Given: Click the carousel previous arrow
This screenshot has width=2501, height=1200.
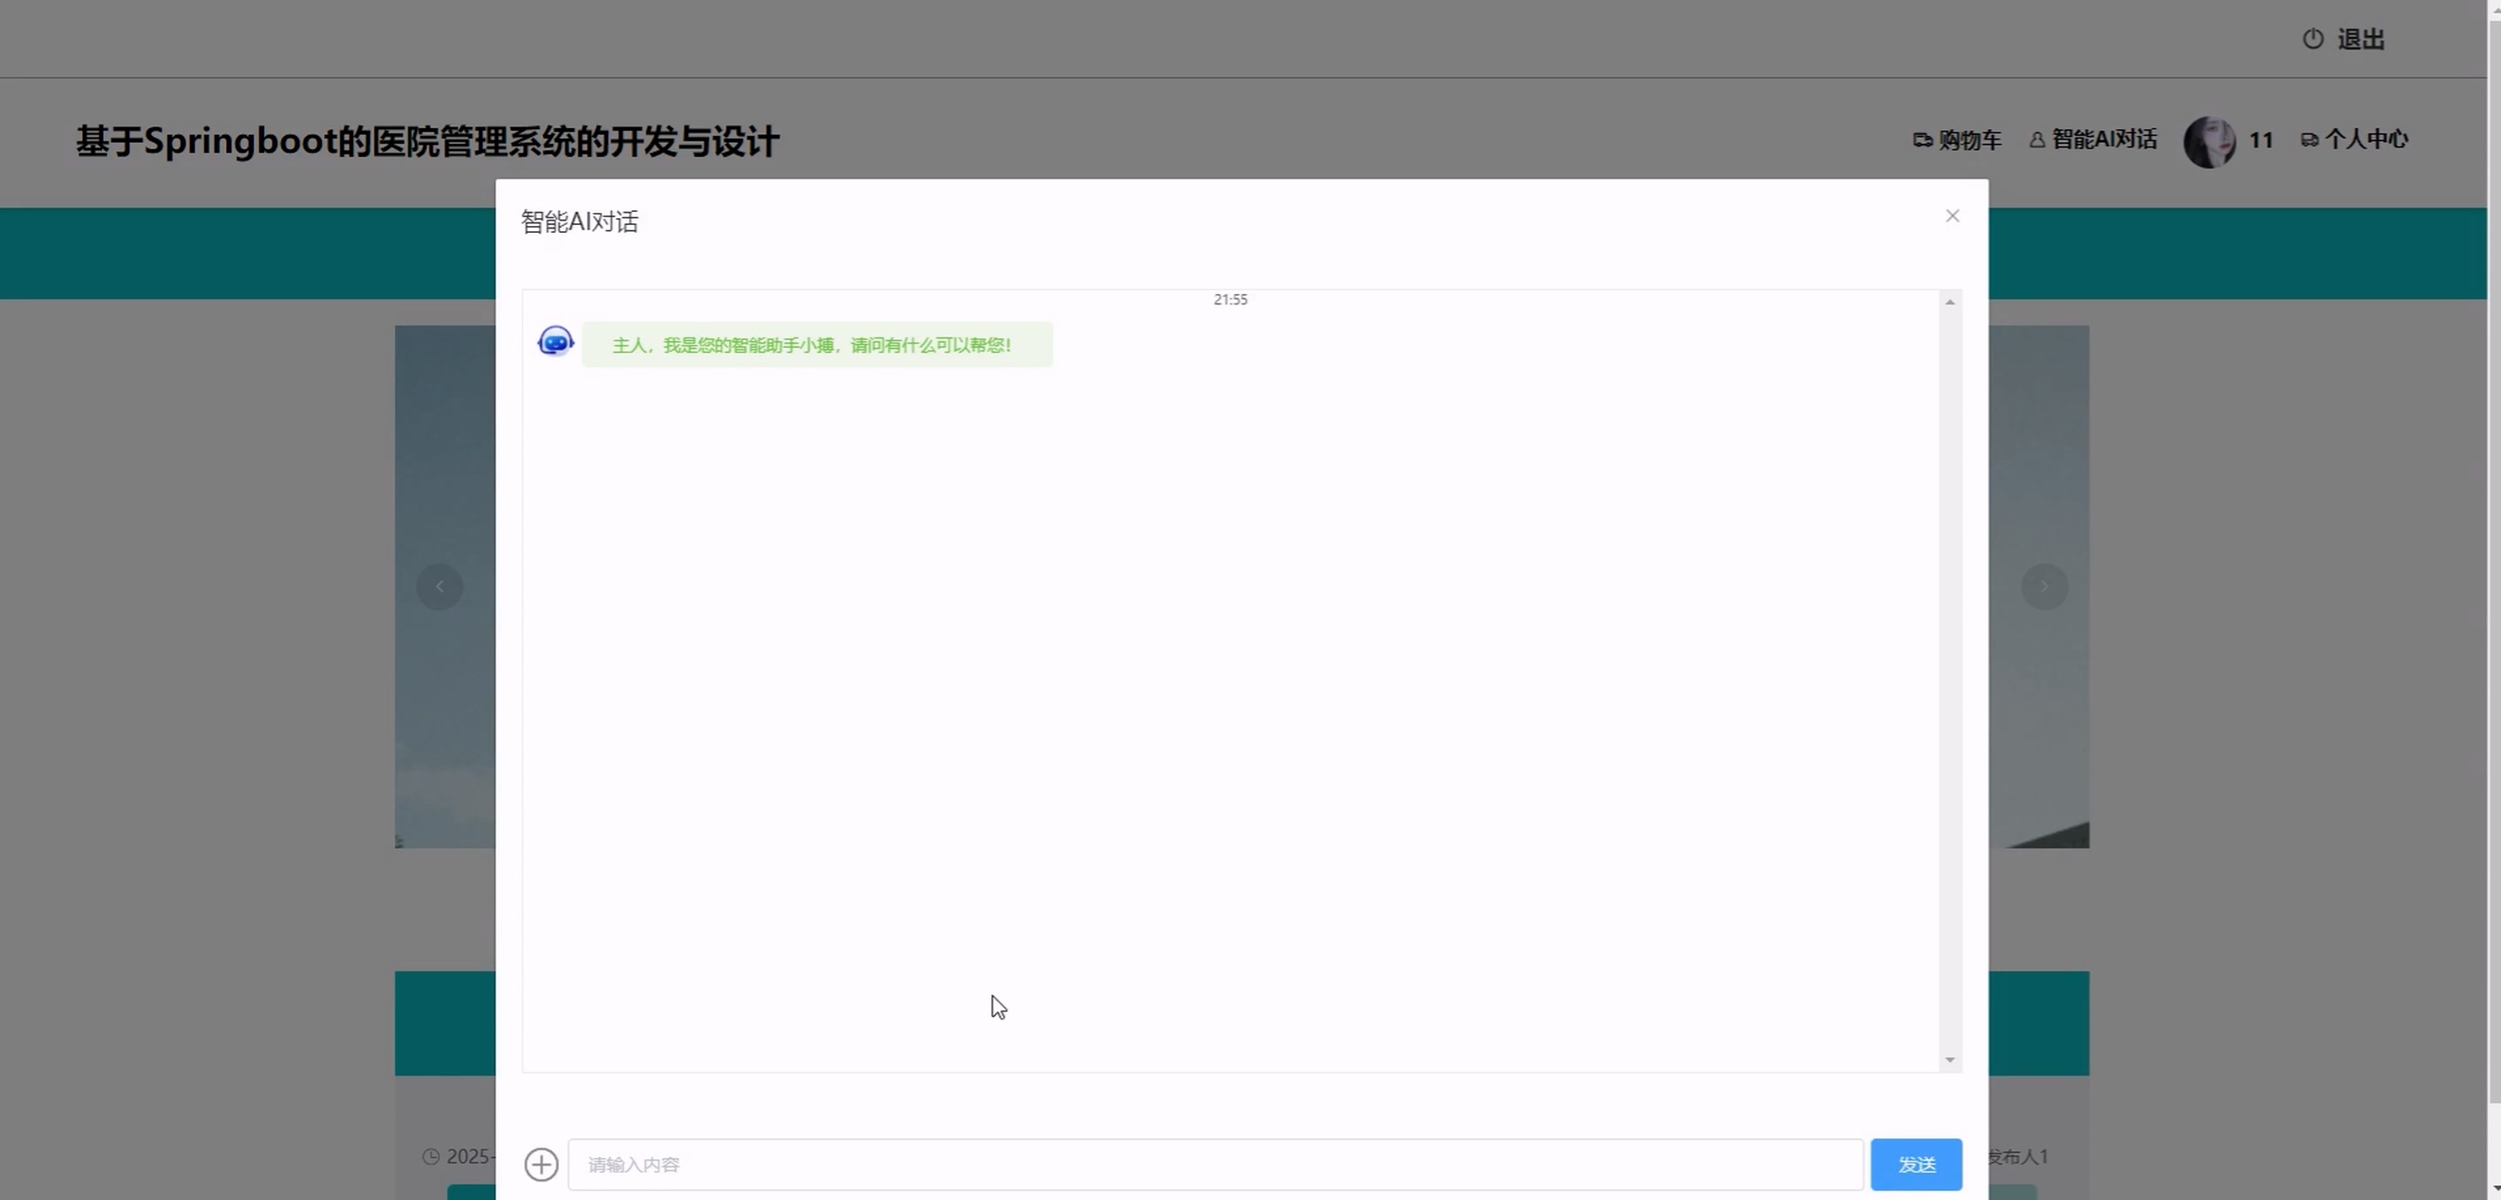Looking at the screenshot, I should [x=440, y=586].
